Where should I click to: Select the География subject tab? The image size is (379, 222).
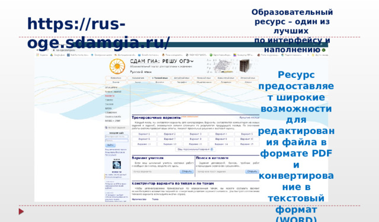coord(182,82)
